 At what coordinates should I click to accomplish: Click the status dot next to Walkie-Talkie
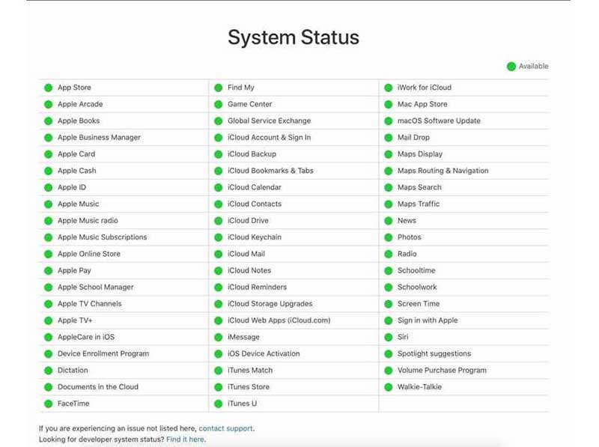pos(389,387)
